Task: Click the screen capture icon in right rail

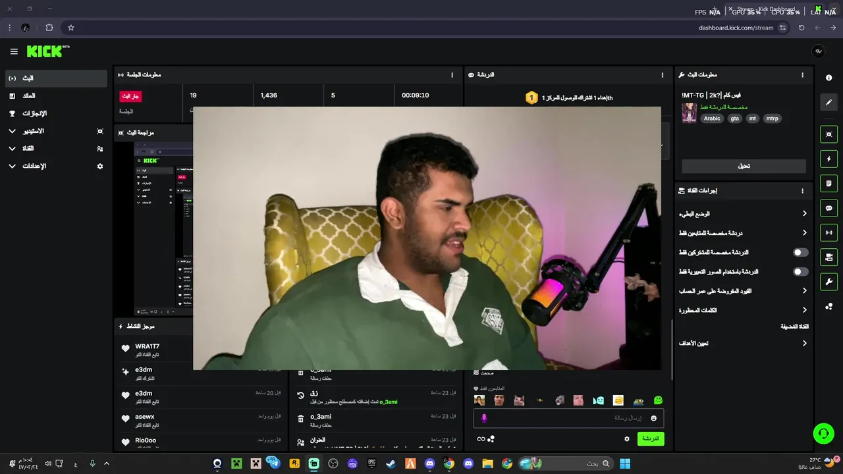Action: (x=829, y=134)
